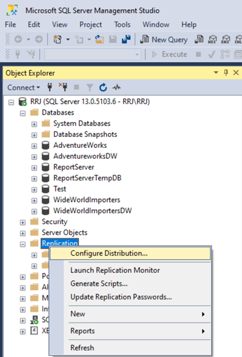Choose Launch Replication Monitor
The image size is (242, 357).
tap(130, 270)
